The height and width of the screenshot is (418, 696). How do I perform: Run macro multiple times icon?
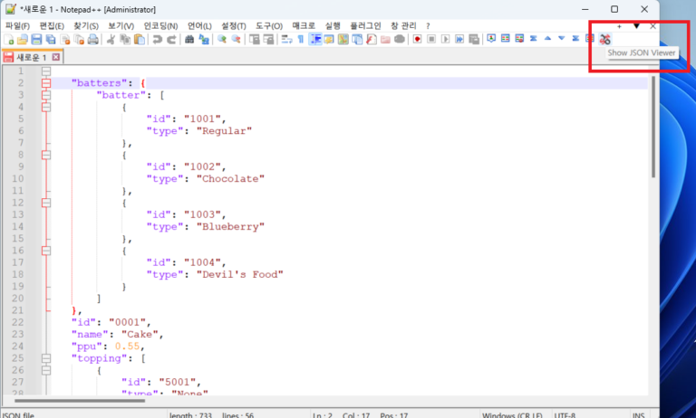point(459,40)
